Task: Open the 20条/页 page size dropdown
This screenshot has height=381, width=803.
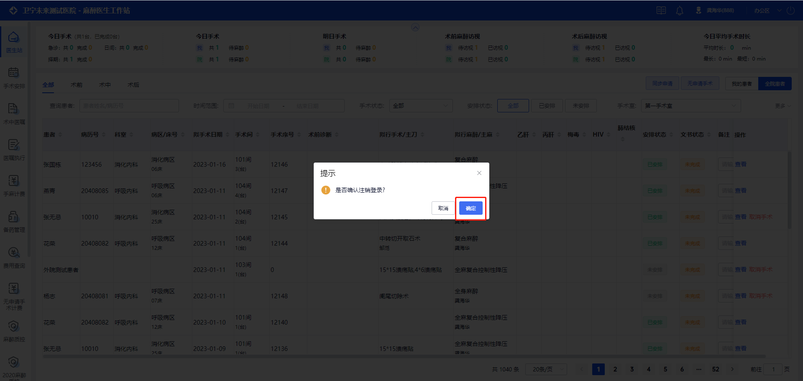Action: click(x=547, y=369)
